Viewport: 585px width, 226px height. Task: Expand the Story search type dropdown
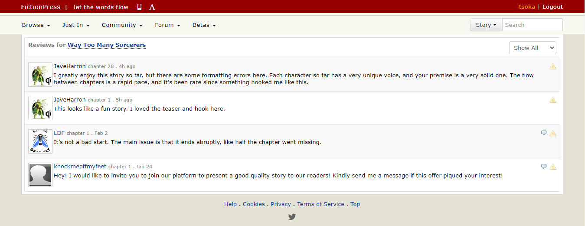(x=486, y=25)
